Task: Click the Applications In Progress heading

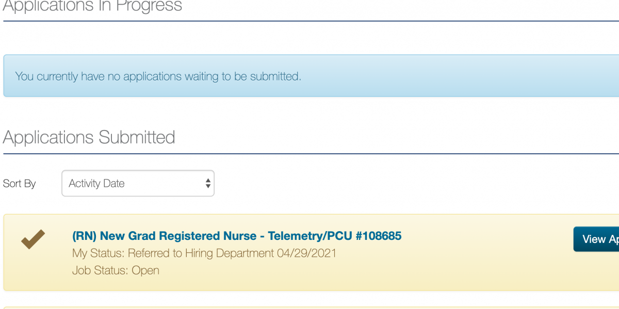Action: (x=93, y=6)
